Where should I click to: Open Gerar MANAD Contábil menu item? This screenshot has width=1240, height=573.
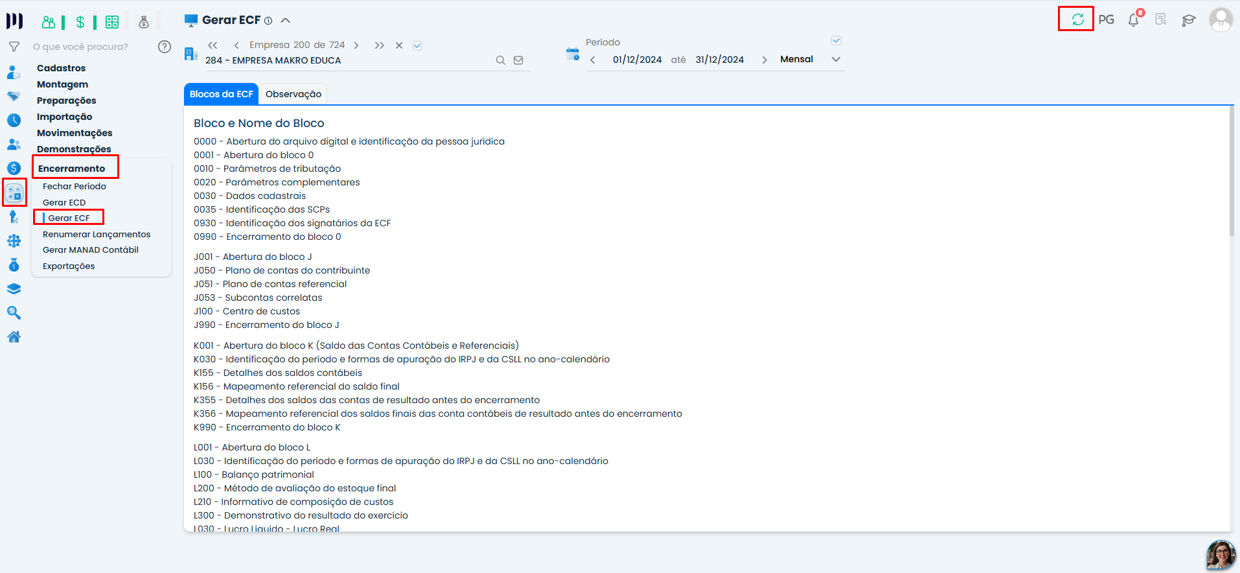click(x=91, y=250)
